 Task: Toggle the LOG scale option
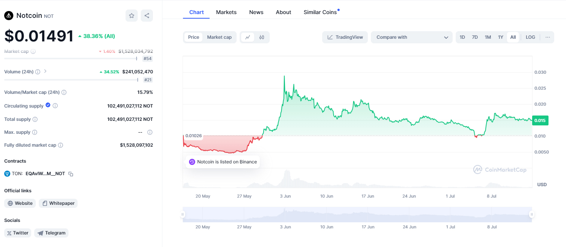530,37
